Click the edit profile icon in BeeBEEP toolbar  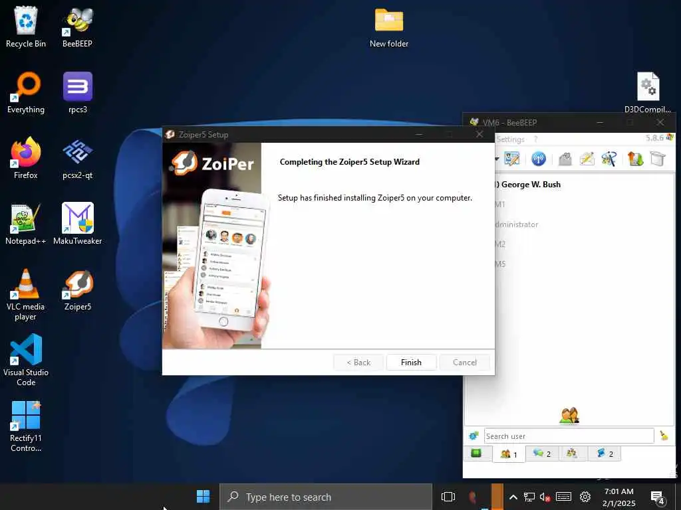point(512,159)
